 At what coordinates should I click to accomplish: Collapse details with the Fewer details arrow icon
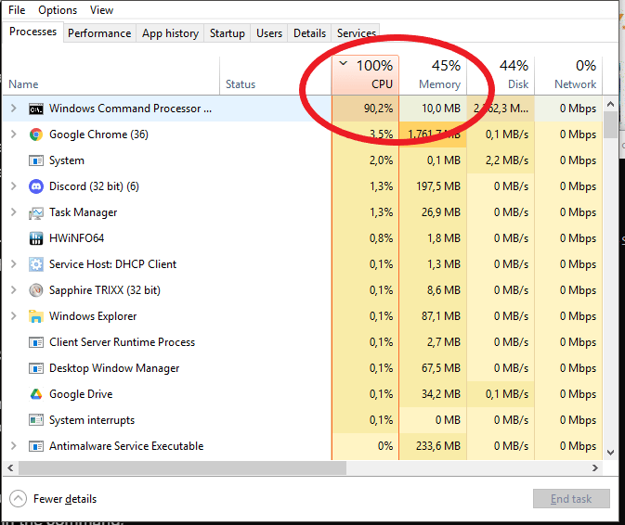(x=18, y=499)
